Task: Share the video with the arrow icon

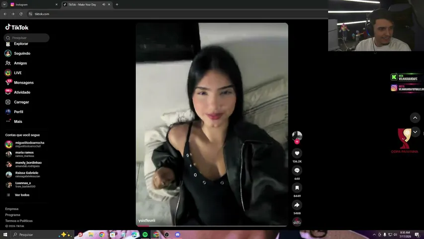Action: 297,205
